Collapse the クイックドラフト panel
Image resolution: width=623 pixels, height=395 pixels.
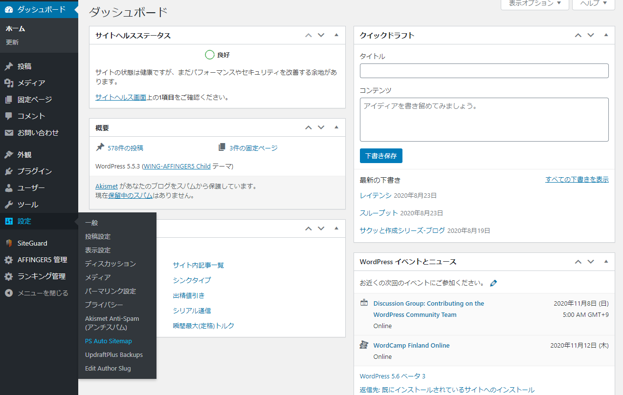coord(606,35)
